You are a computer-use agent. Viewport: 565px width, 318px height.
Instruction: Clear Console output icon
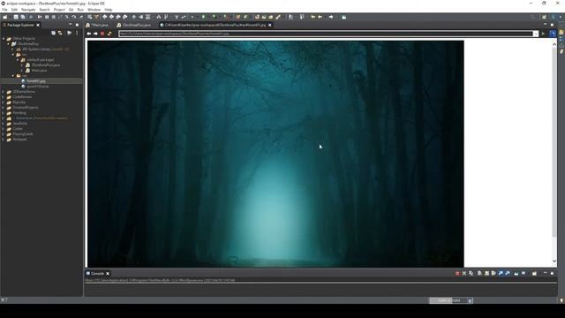[479, 273]
